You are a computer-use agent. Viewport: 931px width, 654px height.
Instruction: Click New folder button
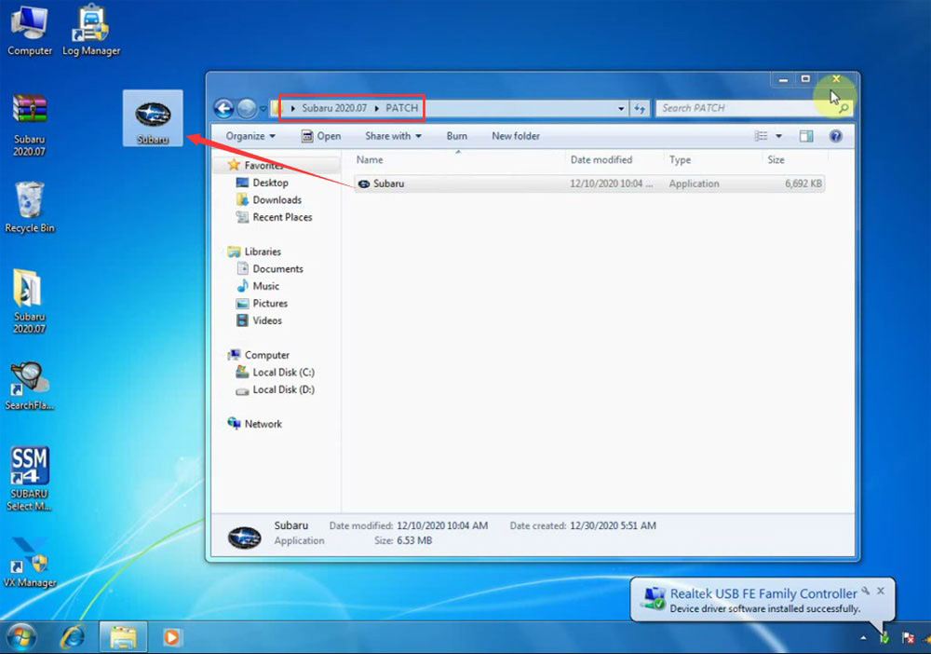(x=516, y=136)
